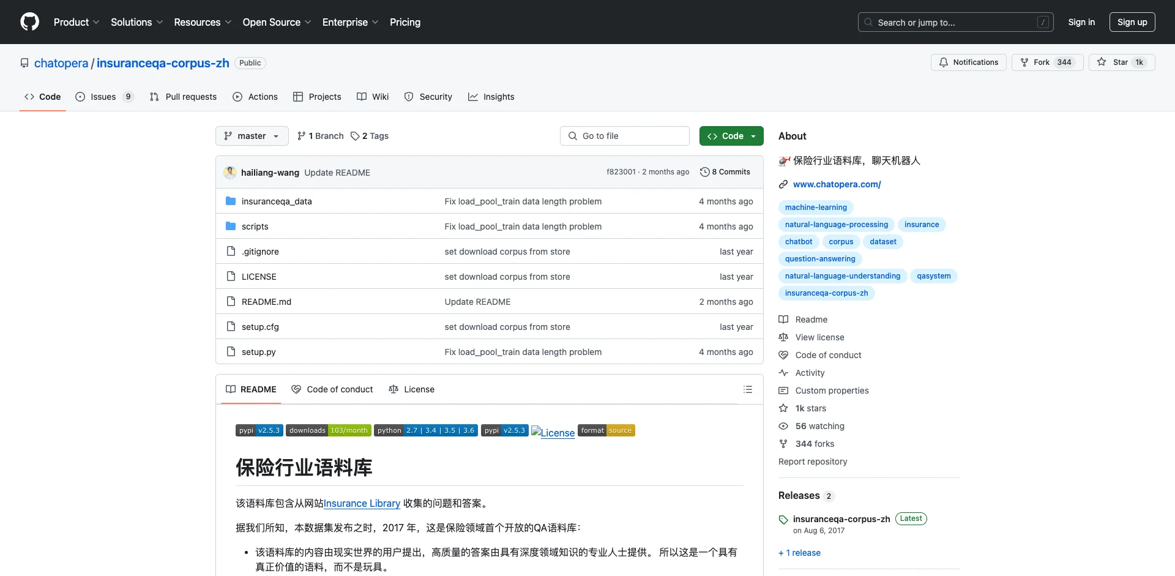Open the Pull requests tab

(x=183, y=97)
